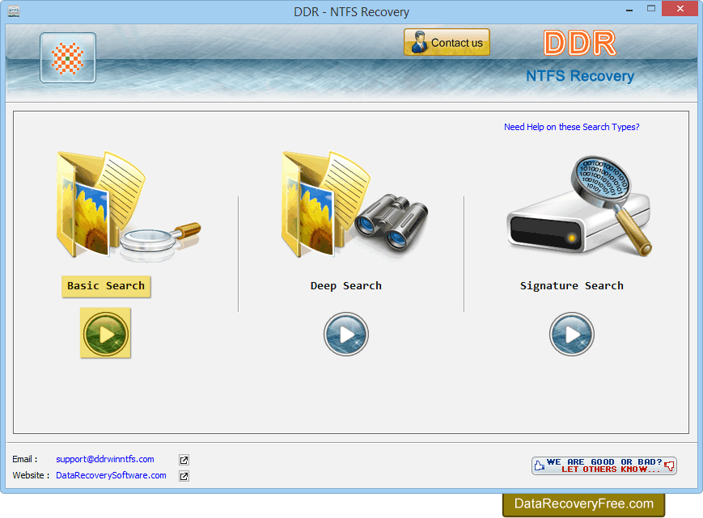703x518 pixels.
Task: Click the DDR logo text in header
Action: coord(580,44)
